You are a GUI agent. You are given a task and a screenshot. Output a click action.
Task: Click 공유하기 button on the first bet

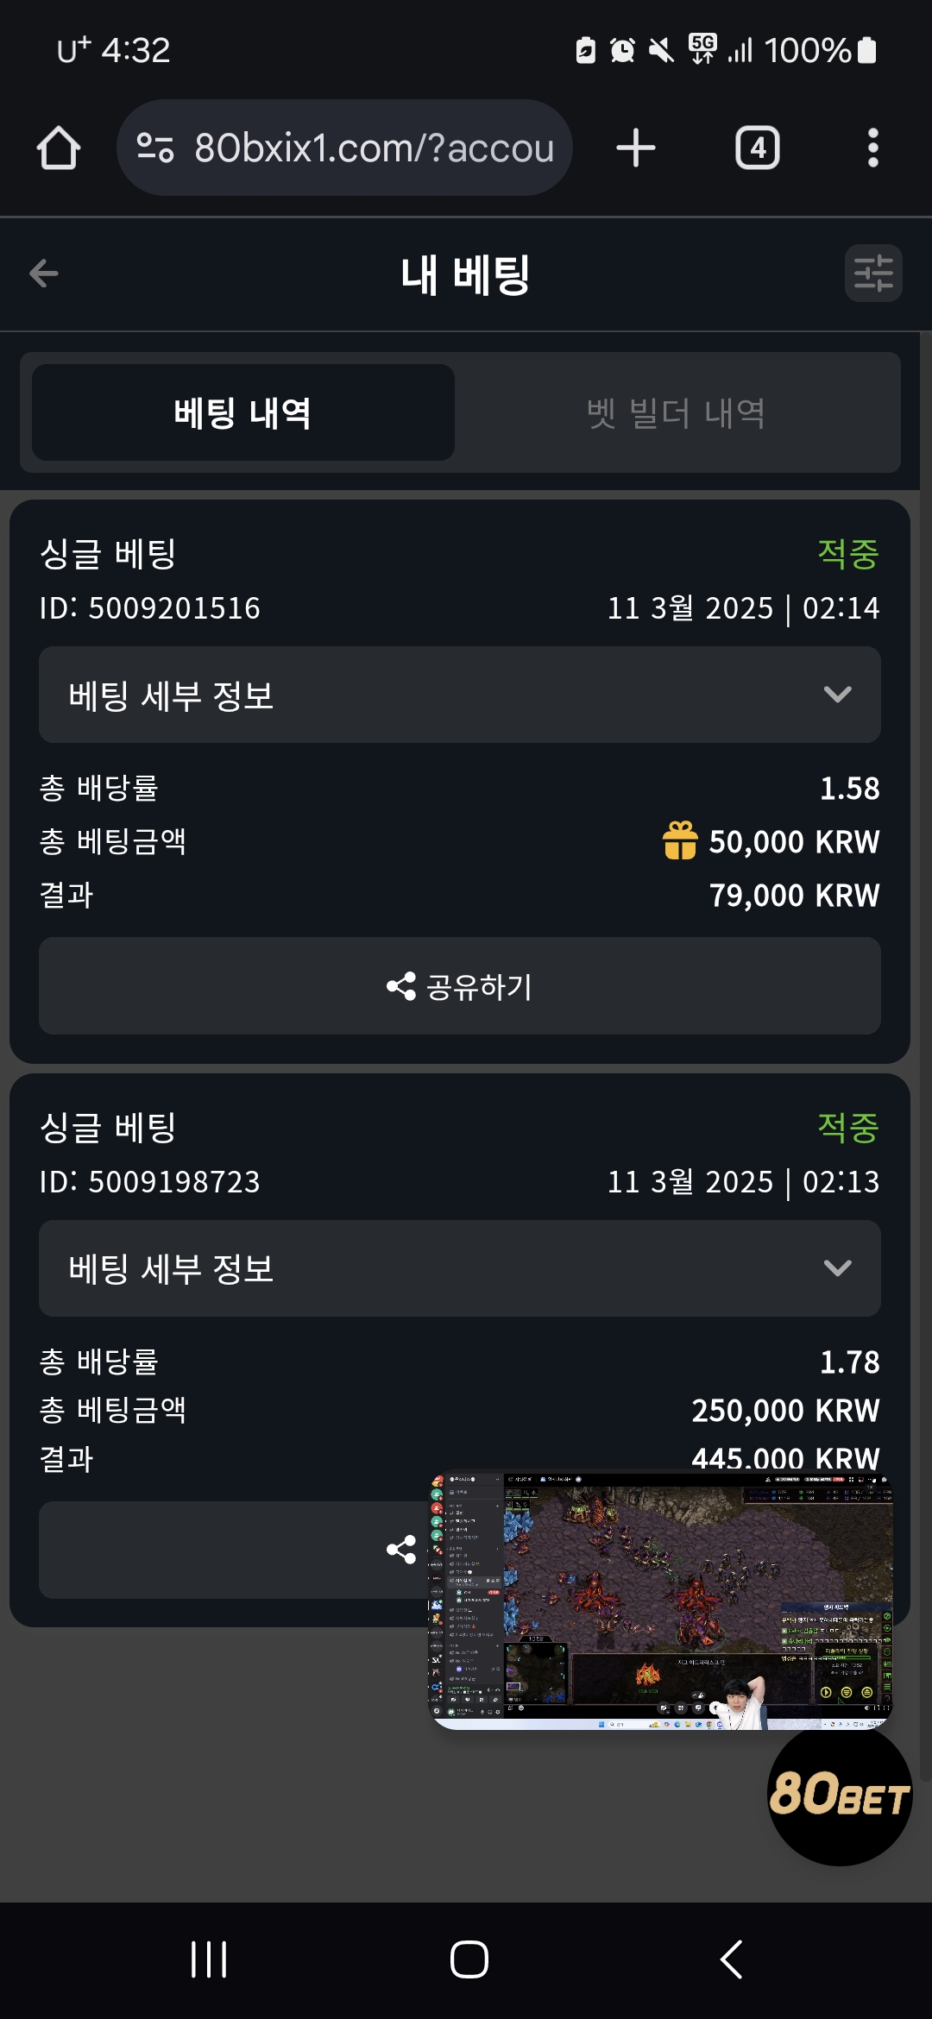coord(459,986)
